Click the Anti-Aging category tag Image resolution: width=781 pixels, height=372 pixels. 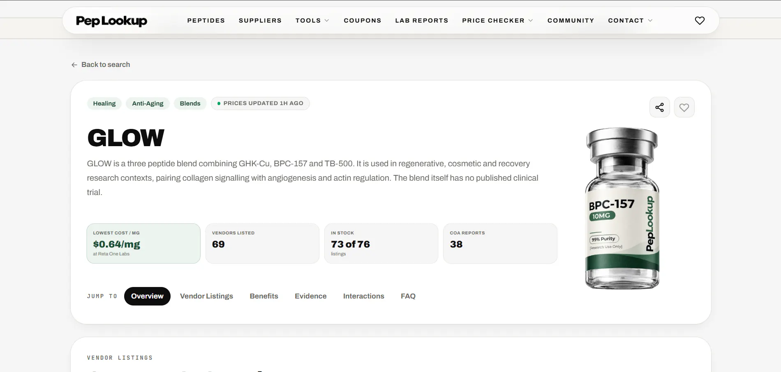(x=148, y=103)
